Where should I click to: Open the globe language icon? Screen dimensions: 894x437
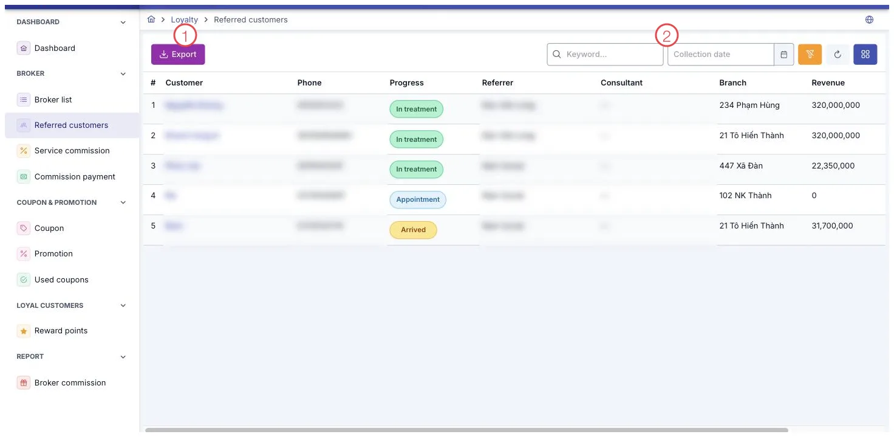[x=869, y=19]
